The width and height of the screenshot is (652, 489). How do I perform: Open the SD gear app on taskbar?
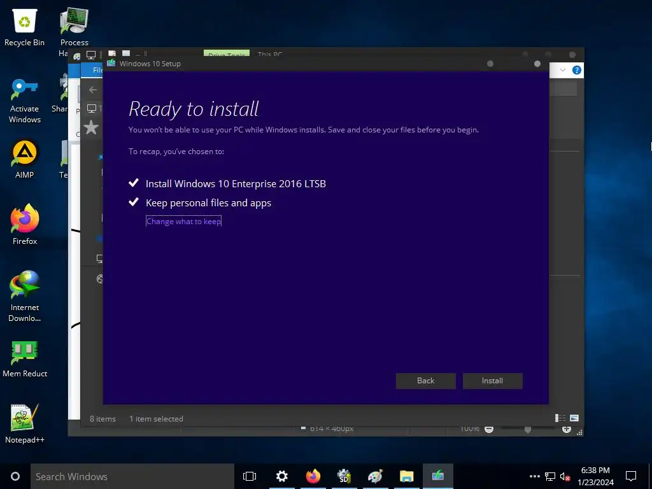[344, 476]
